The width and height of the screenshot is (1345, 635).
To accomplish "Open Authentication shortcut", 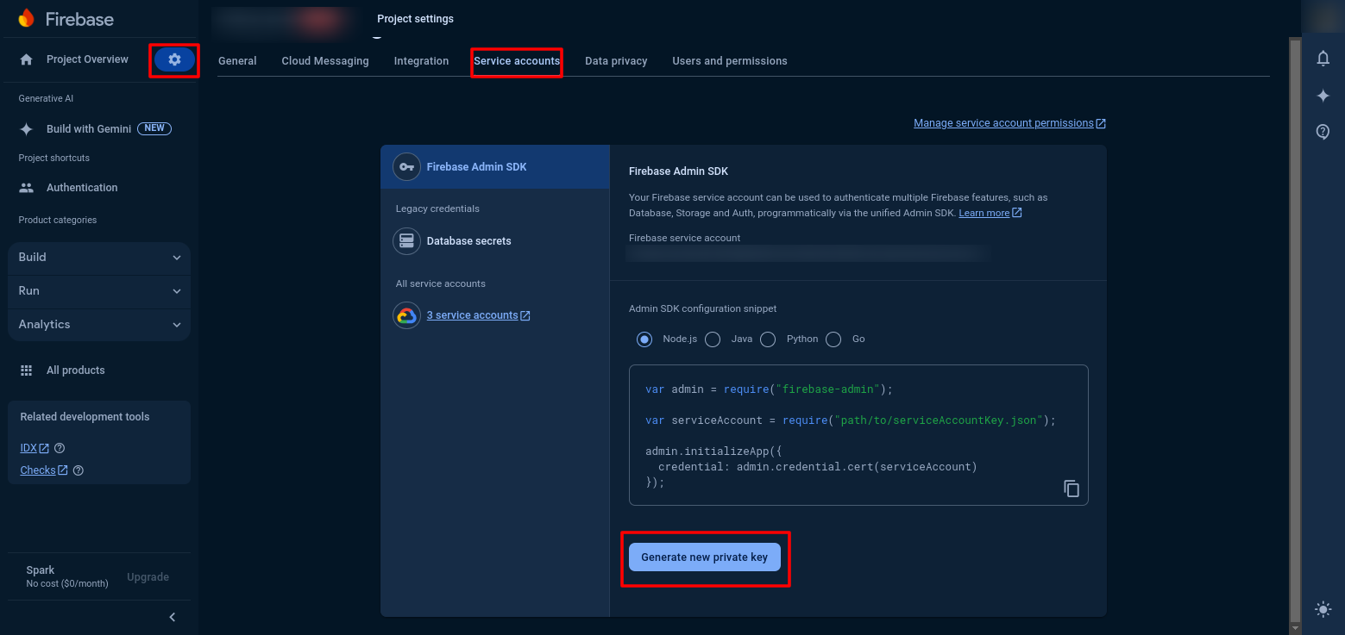I will [82, 188].
